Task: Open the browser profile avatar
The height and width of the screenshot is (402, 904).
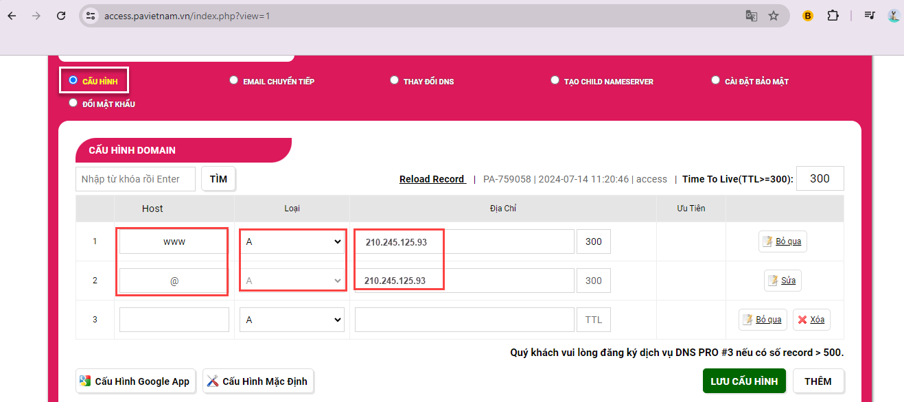Action: [x=894, y=16]
